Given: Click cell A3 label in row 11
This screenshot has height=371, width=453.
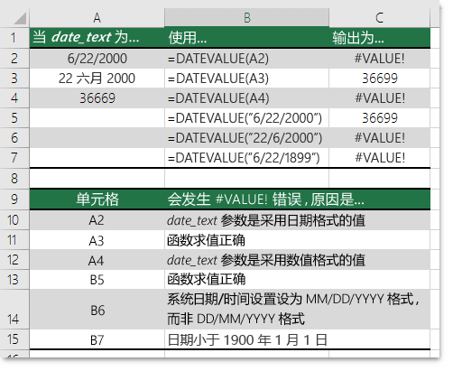Looking at the screenshot, I should (x=97, y=240).
